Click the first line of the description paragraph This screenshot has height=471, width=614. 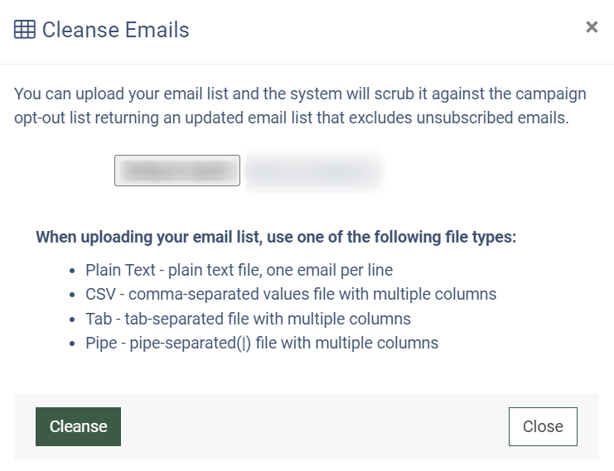[300, 94]
